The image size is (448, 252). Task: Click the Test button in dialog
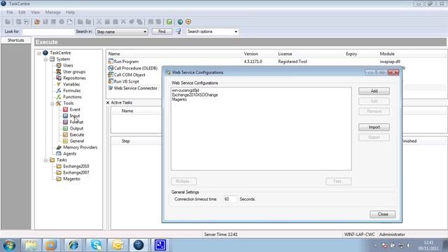click(338, 181)
